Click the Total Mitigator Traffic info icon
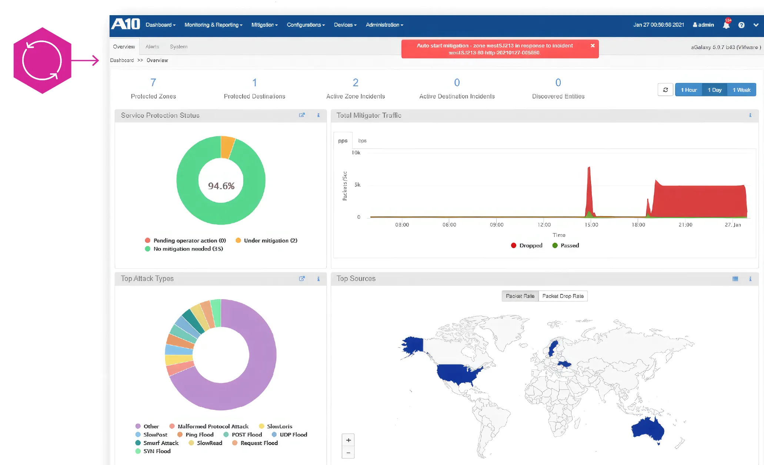The image size is (764, 465). pyautogui.click(x=750, y=115)
